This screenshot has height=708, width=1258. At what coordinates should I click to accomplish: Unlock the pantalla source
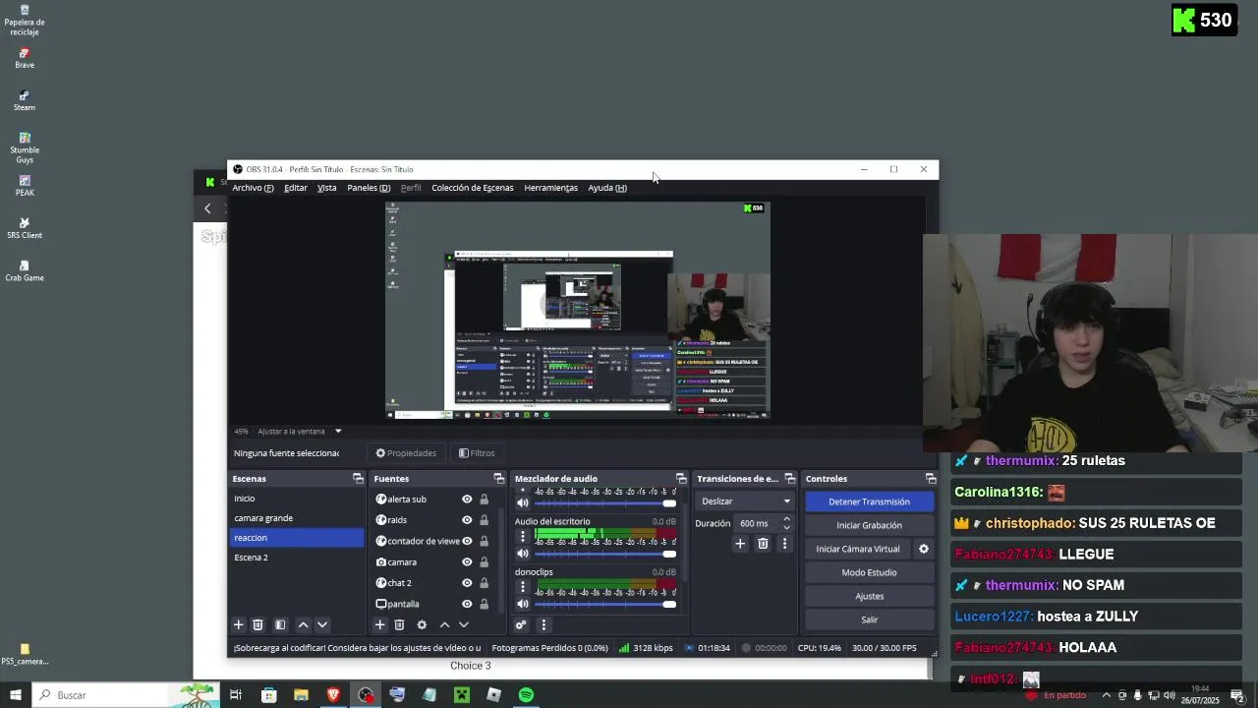(484, 604)
